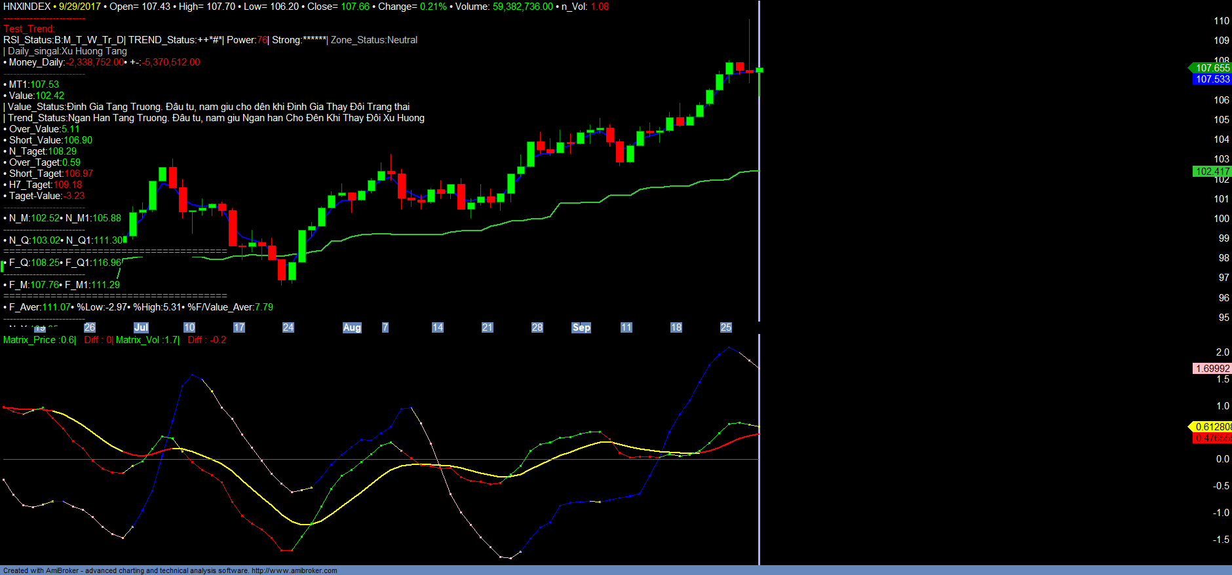Click the red 0.476555 indicator tag
This screenshot has height=575, width=1232.
pos(1212,438)
